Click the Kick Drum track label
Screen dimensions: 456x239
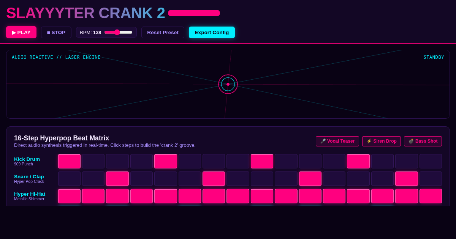point(27,159)
